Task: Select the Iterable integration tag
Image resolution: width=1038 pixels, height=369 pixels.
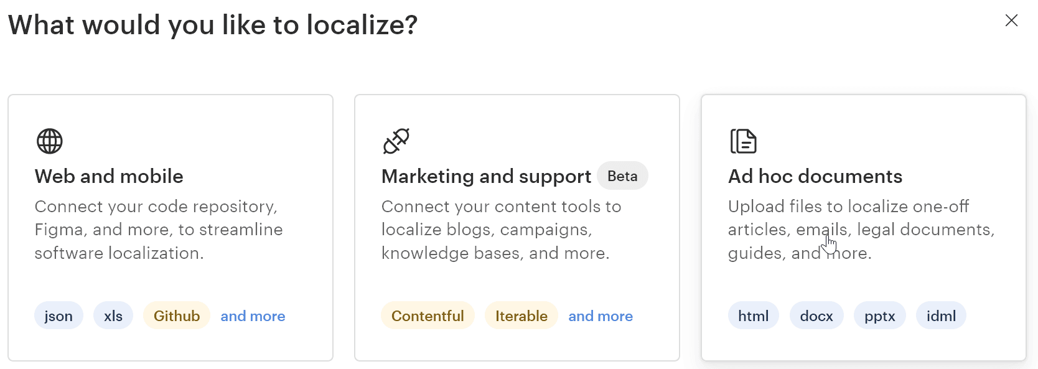Action: click(x=521, y=316)
